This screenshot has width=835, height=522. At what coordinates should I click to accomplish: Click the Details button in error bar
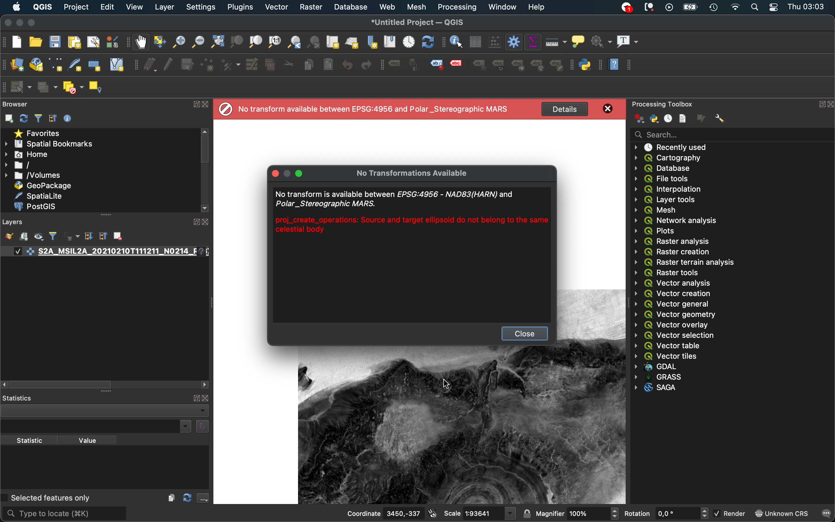[x=564, y=109]
